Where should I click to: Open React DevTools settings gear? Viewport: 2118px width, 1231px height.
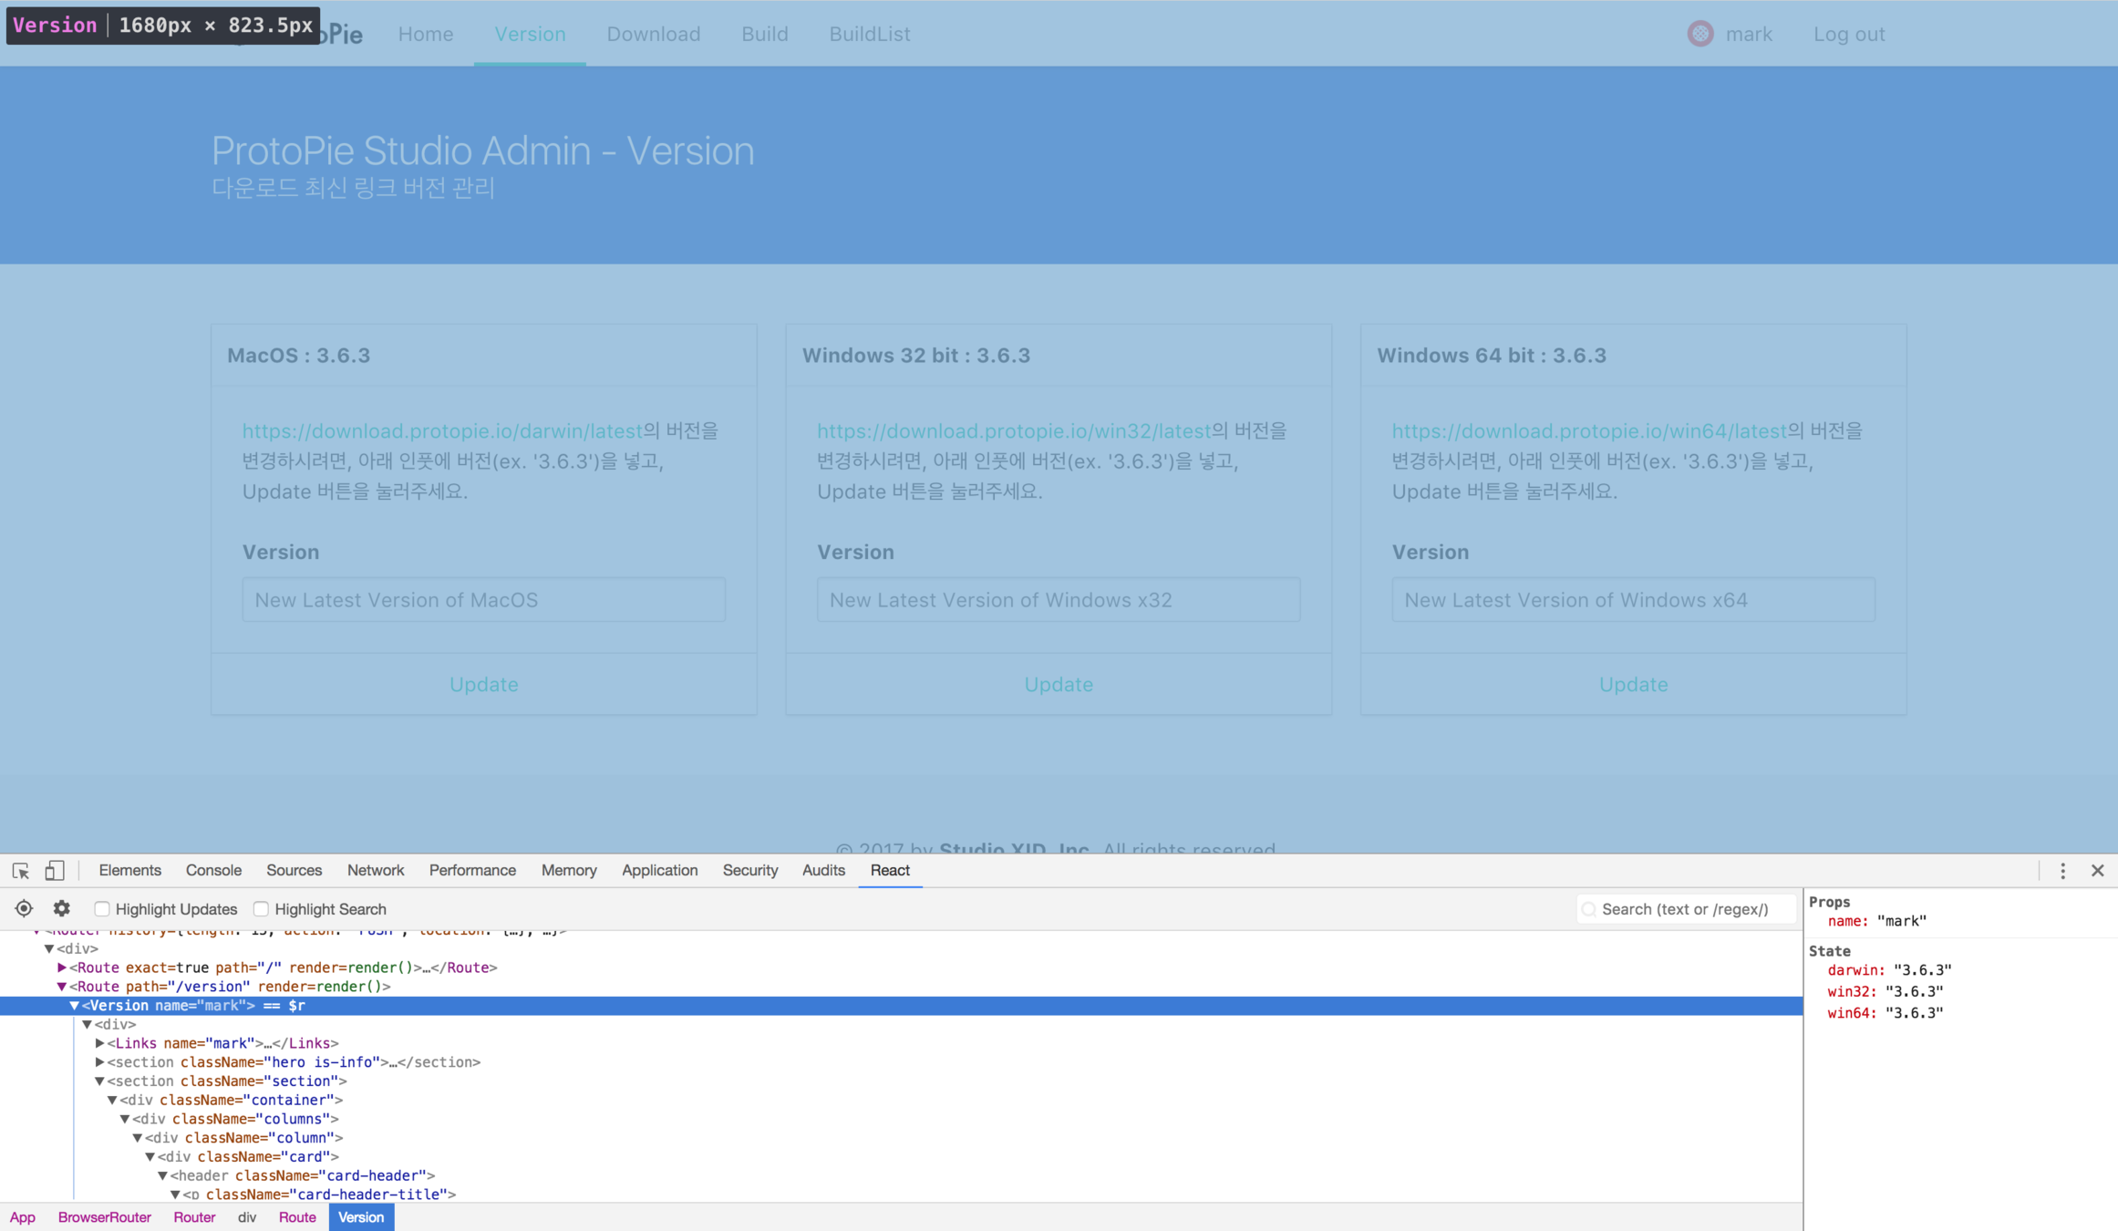point(61,908)
